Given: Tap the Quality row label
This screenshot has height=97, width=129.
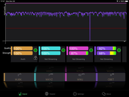Looking at the screenshot, I should click(x=7, y=48).
